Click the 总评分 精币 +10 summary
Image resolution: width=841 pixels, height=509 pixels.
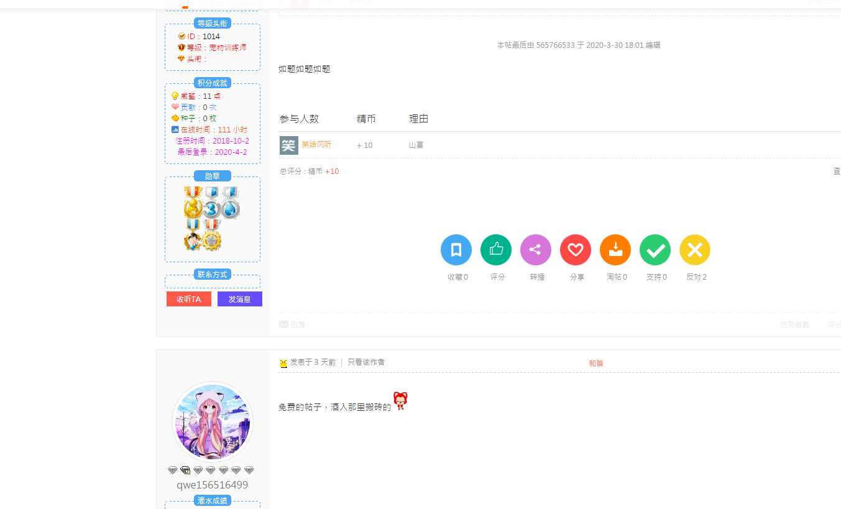(309, 171)
